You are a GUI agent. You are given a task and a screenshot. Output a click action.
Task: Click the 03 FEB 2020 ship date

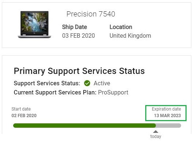[78, 36]
